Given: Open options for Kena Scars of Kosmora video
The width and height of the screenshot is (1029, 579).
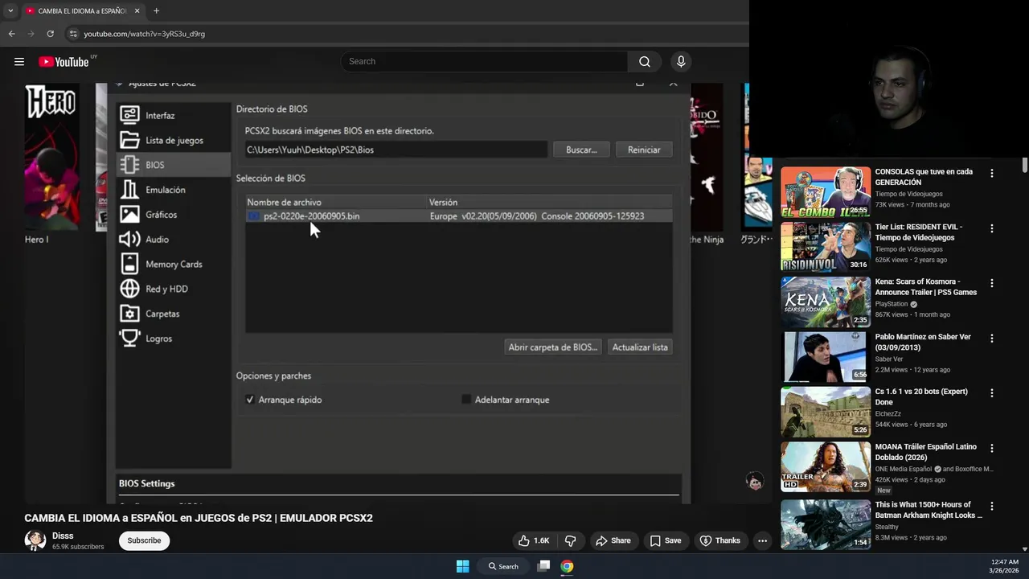Looking at the screenshot, I should click(x=991, y=283).
